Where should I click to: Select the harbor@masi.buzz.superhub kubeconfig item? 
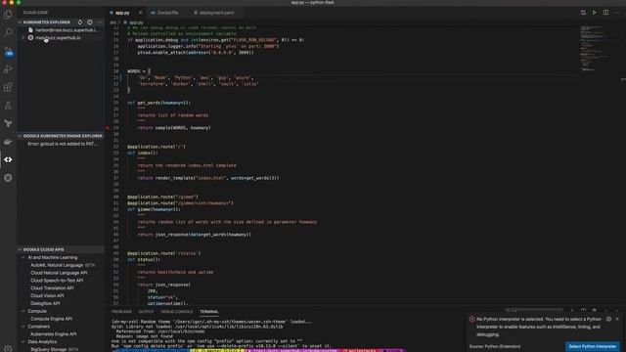63,30
